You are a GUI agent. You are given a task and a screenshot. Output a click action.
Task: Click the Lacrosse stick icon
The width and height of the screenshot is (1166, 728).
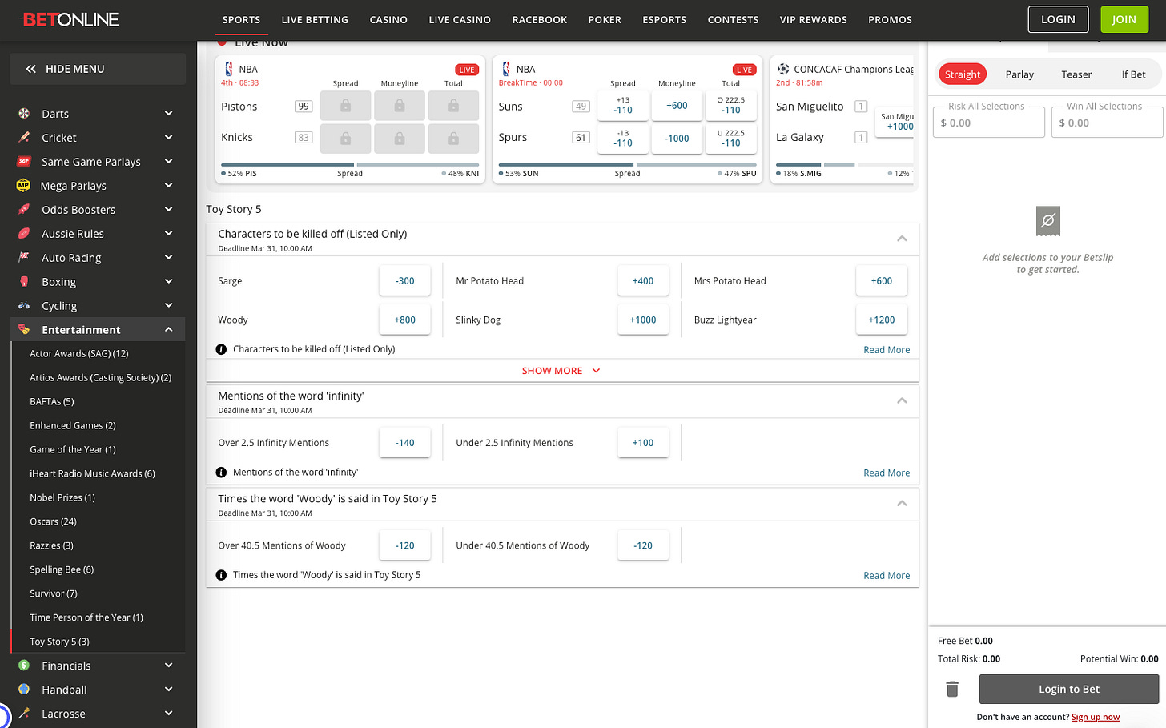coord(24,714)
